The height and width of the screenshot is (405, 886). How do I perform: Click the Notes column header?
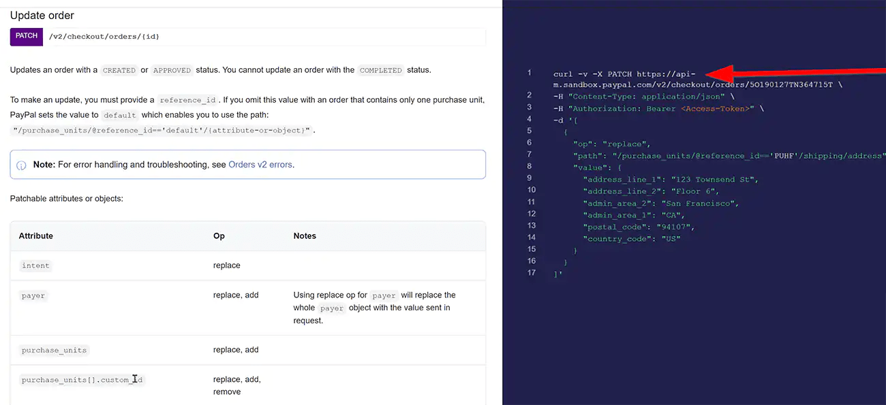coord(305,236)
